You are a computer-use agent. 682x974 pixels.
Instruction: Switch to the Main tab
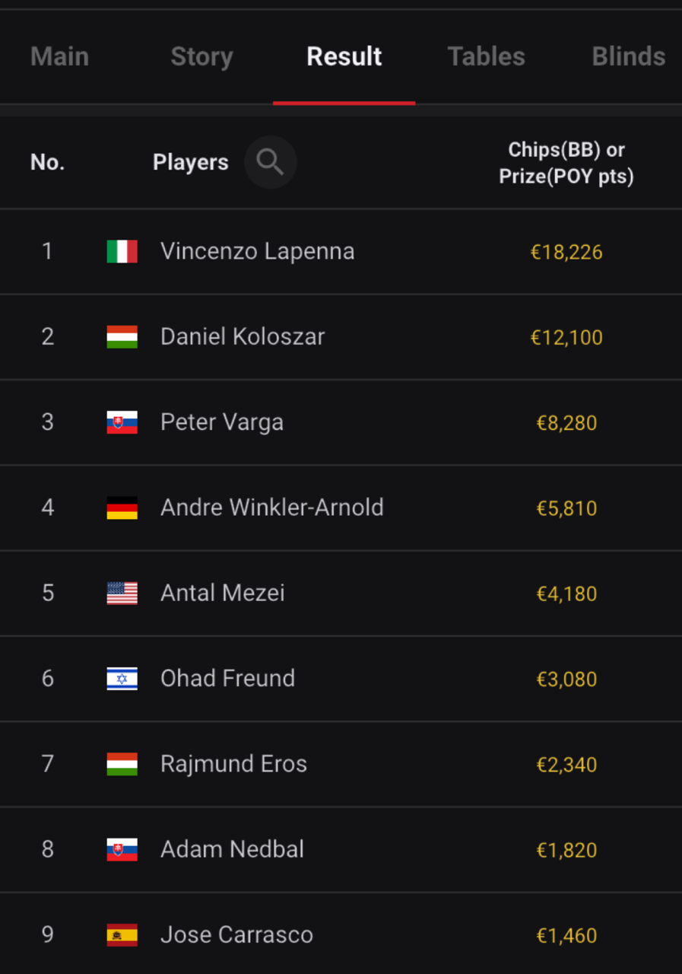[x=60, y=56]
